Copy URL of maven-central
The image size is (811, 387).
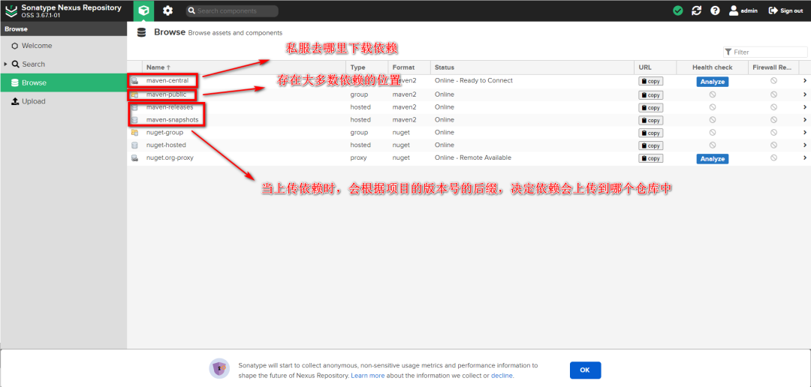650,81
